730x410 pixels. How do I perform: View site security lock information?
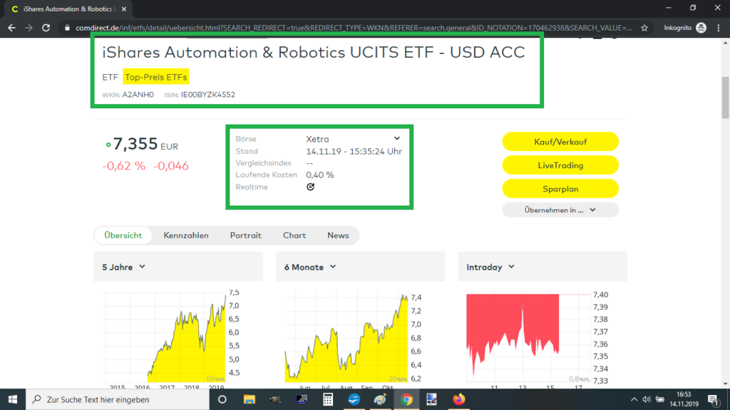pyautogui.click(x=67, y=28)
